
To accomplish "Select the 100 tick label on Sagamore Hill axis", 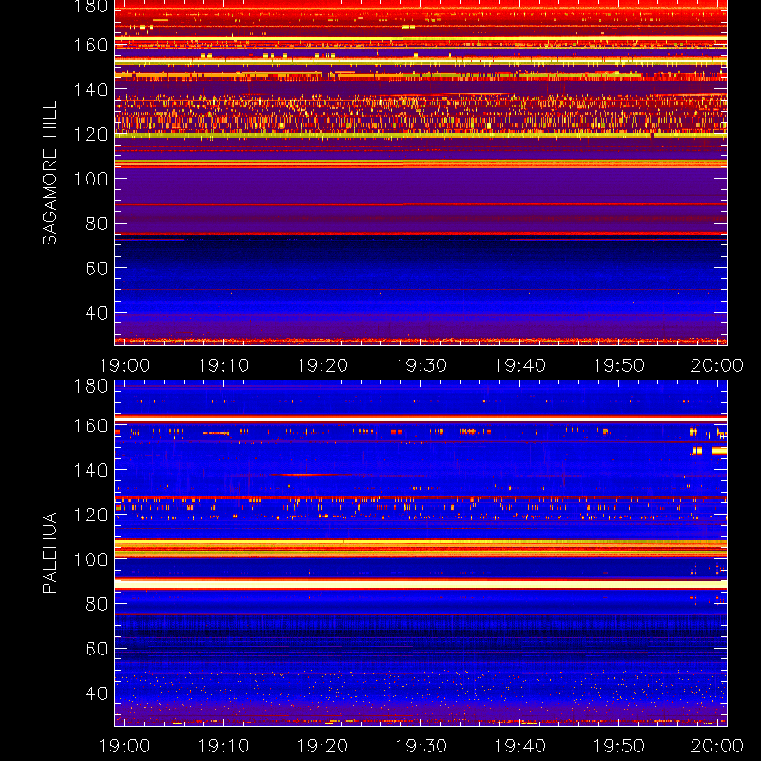I will 90,179.
